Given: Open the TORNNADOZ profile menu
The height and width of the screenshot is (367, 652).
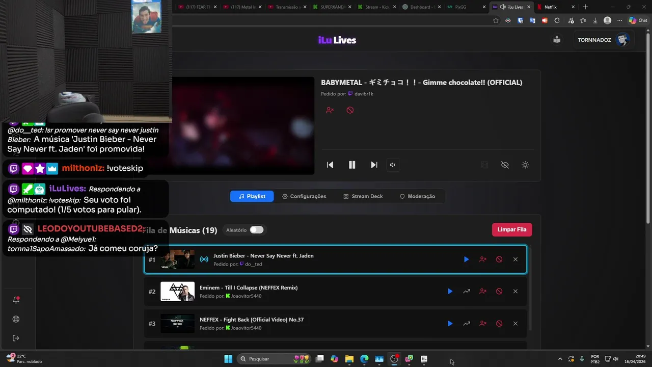Looking at the screenshot, I should coord(604,40).
